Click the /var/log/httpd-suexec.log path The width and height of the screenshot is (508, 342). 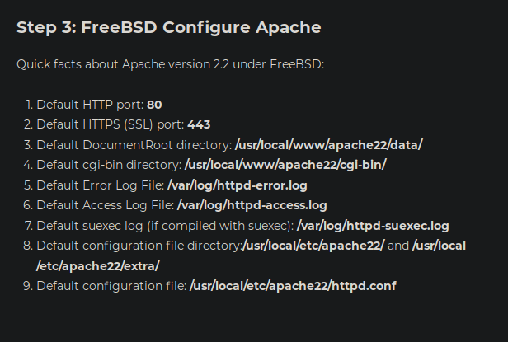(x=373, y=225)
